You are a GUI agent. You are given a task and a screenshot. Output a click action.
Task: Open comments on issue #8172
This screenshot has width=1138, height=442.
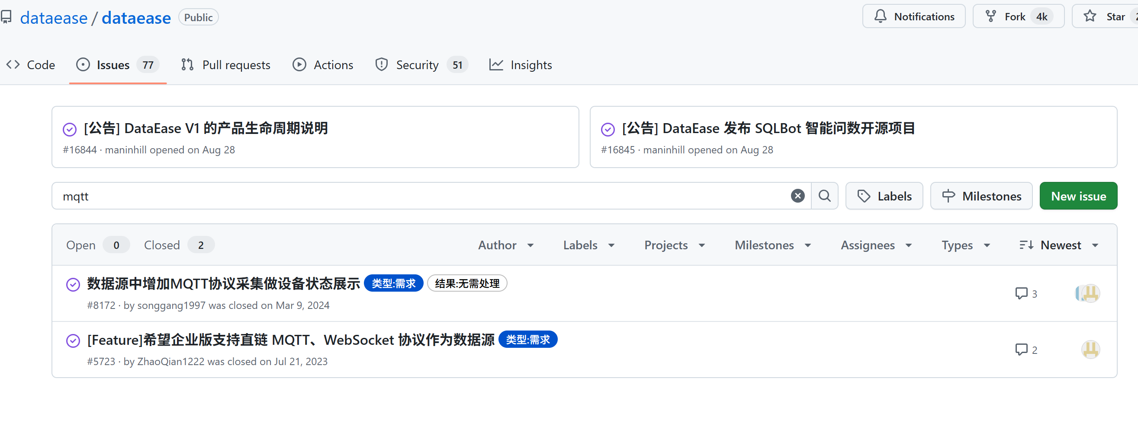[x=1026, y=293]
